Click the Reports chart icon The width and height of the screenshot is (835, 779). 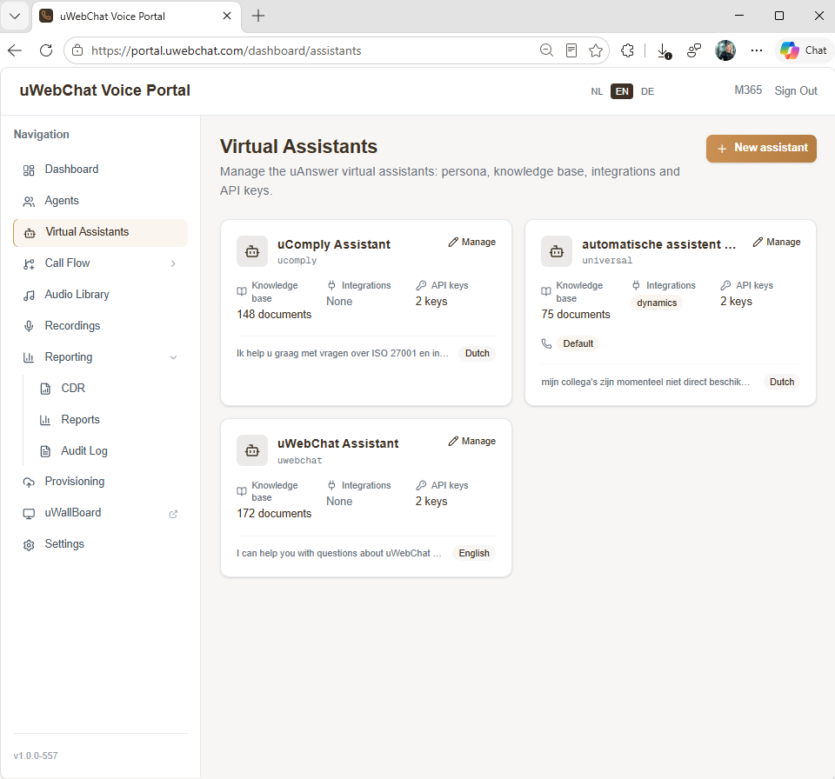pos(45,420)
